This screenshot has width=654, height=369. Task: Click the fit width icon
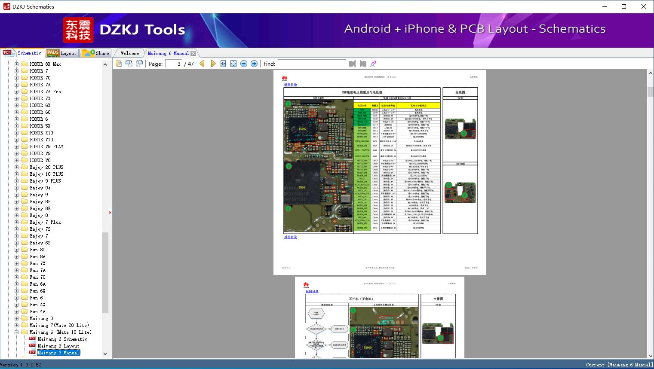(223, 64)
